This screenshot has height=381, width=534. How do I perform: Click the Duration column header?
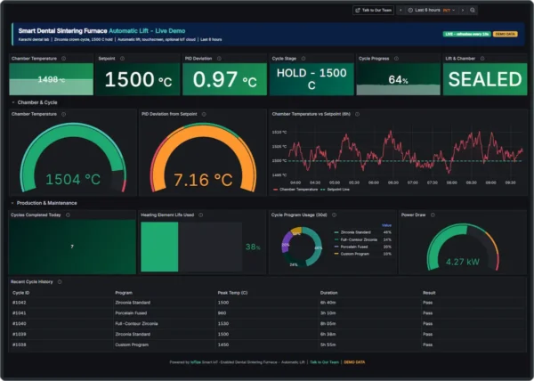pyautogui.click(x=329, y=293)
